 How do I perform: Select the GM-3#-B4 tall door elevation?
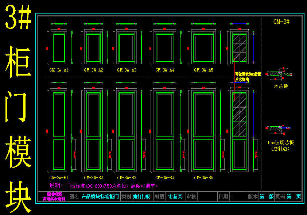tap(165, 131)
